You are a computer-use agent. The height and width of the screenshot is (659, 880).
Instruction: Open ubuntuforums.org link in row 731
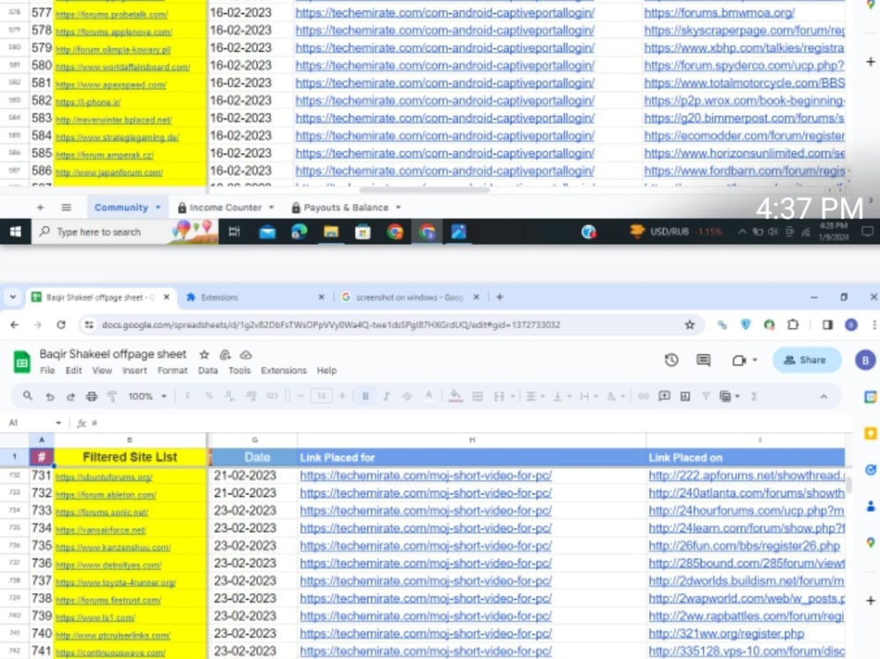(x=104, y=477)
